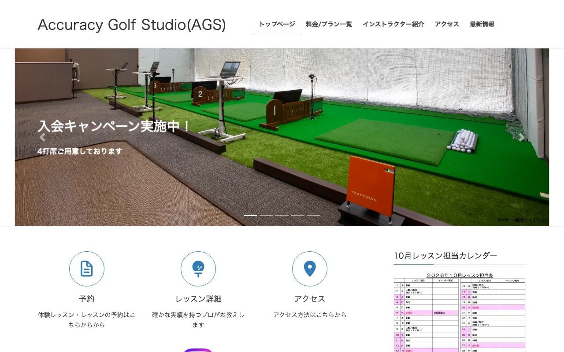
Task: Click the purple app icon below レッスン詳細
Action: point(198,350)
